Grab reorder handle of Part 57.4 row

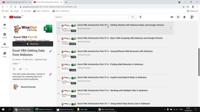coord(58,67)
